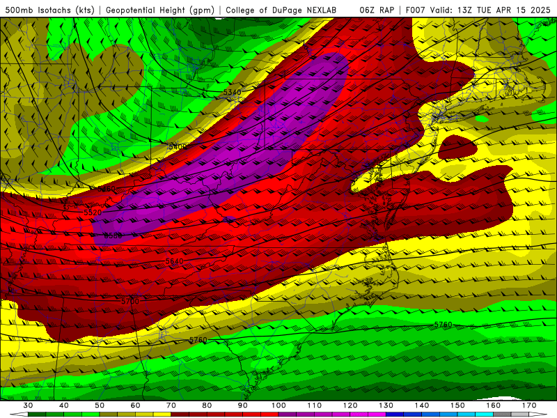Click the 5520 height contour label

pyautogui.click(x=93, y=212)
